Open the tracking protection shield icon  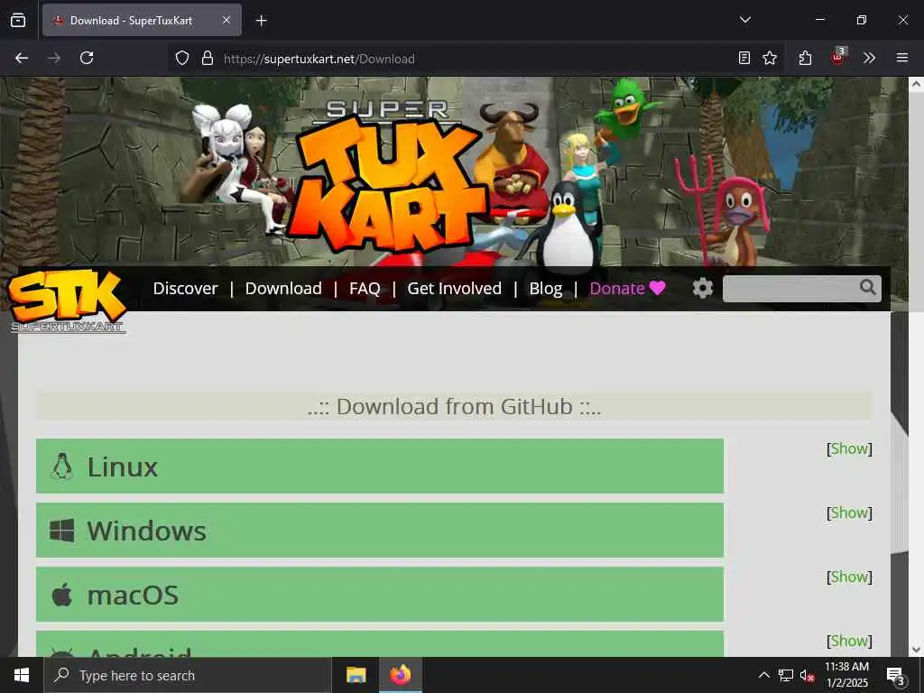click(x=182, y=58)
